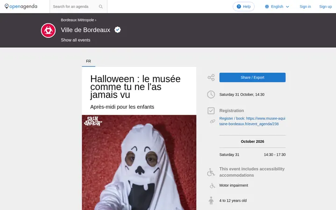Click the 'October 2026' month heading
The image size is (336, 210).
pyautogui.click(x=252, y=141)
